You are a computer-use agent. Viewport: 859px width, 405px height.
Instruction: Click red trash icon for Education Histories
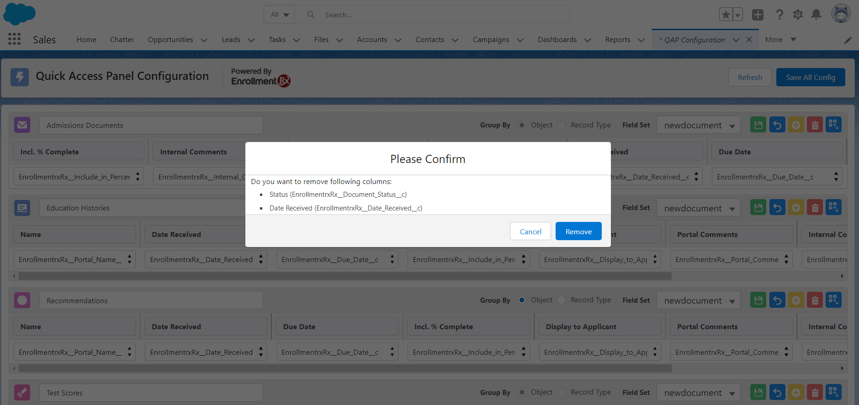pyautogui.click(x=815, y=208)
